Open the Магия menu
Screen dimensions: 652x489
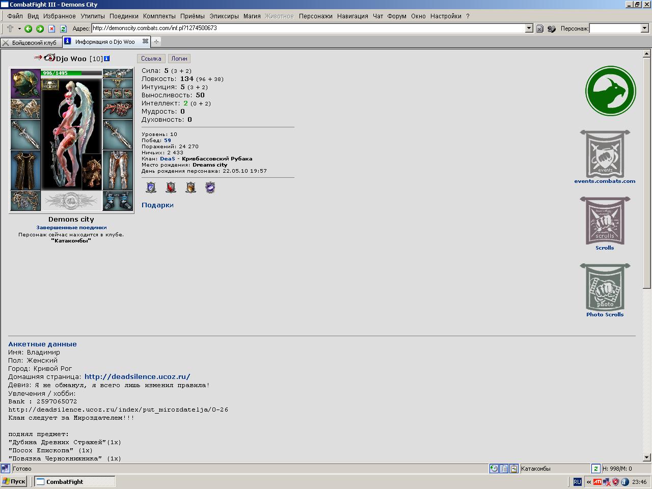pos(252,16)
